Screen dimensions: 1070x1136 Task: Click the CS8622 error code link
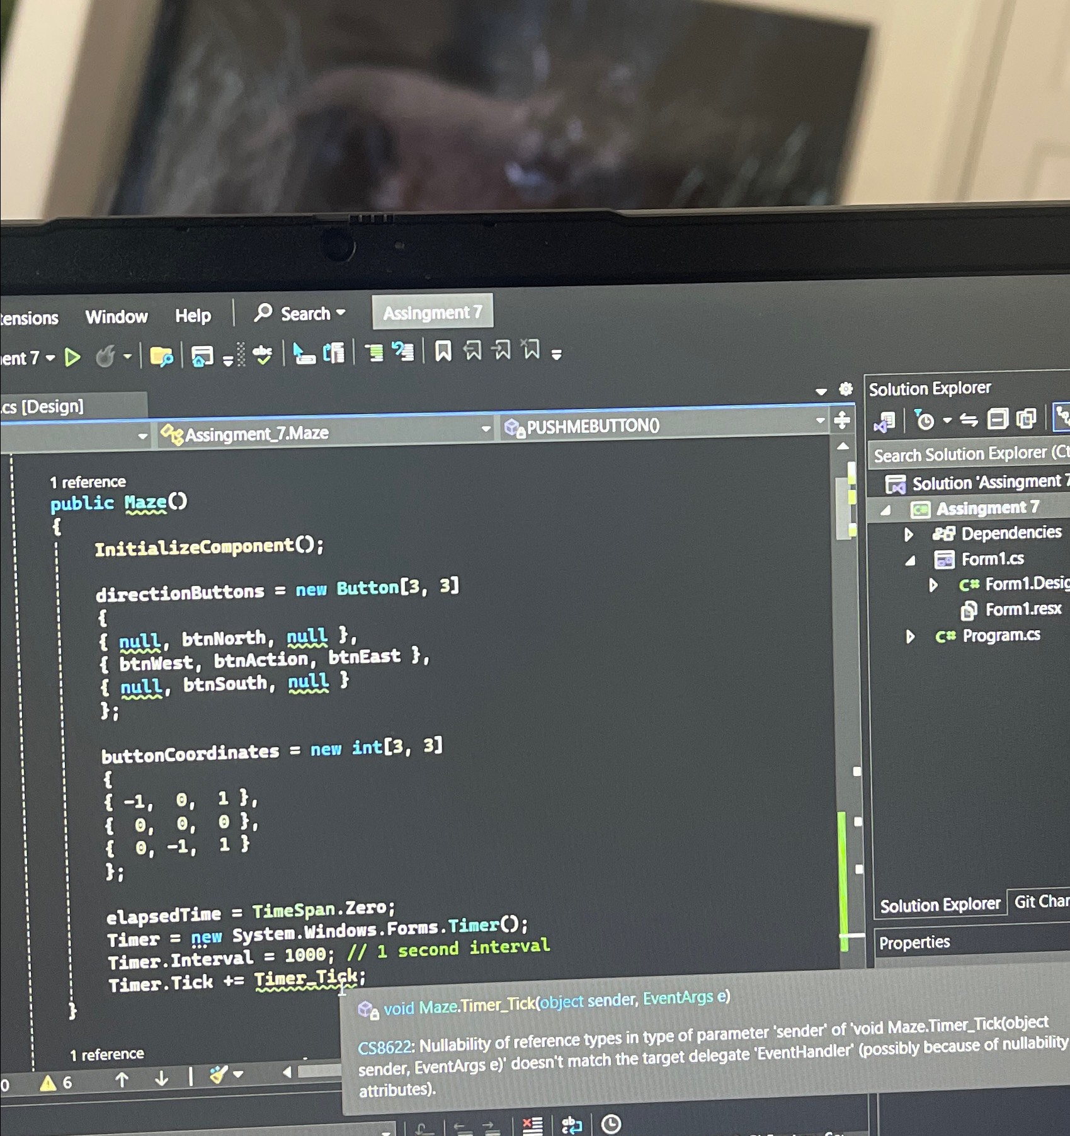[x=384, y=1047]
